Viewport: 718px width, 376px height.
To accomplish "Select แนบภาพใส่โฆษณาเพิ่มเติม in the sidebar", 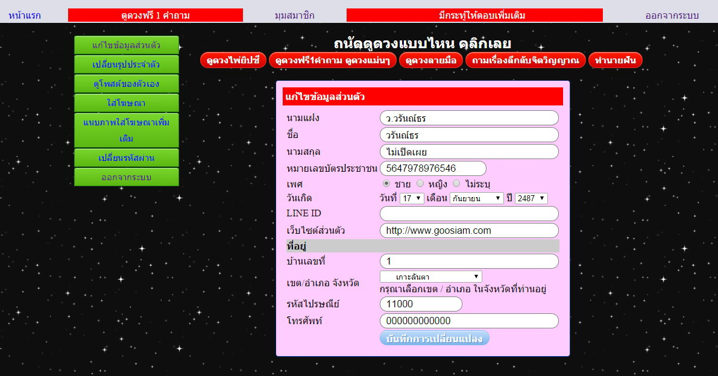I will 127,130.
